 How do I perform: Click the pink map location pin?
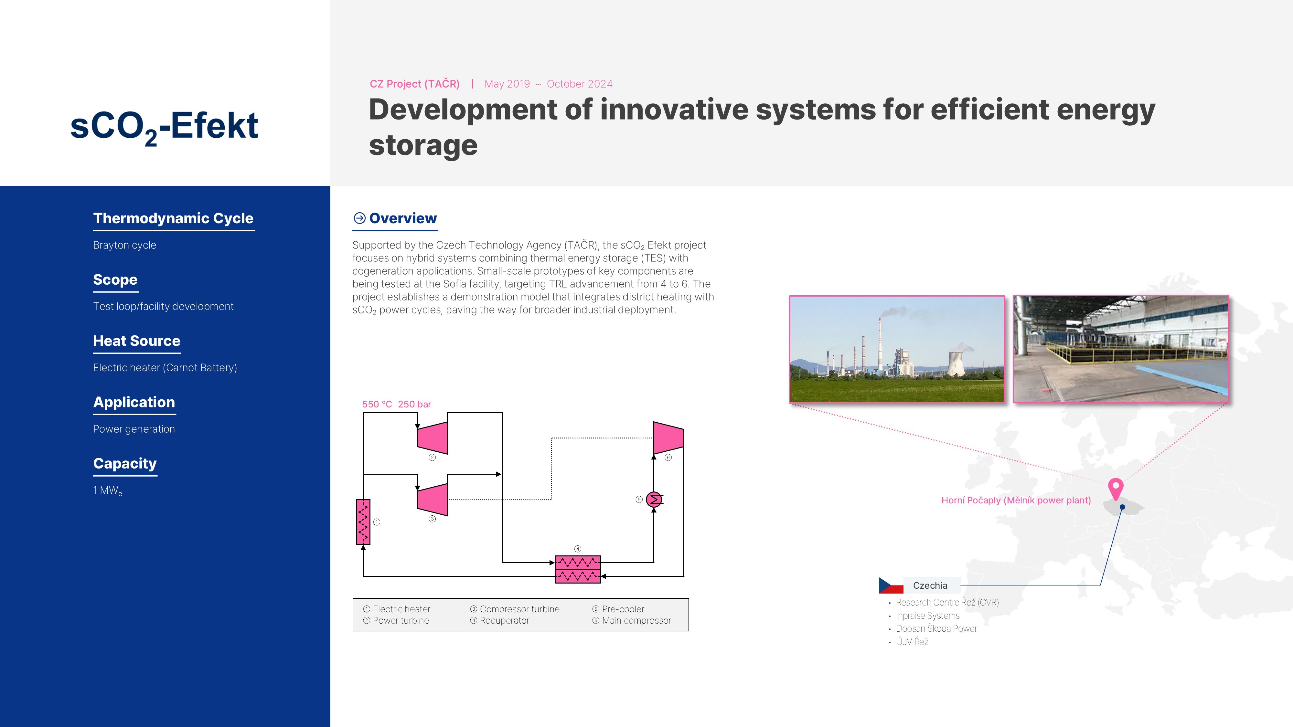click(x=1115, y=488)
